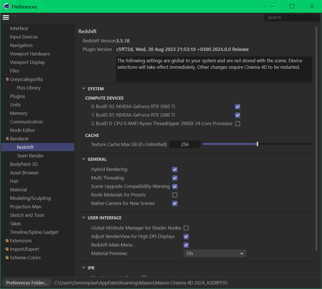This screenshot has height=289, width=322.
Task: Open BodyPaint 3D preferences
Action: pyautogui.click(x=24, y=164)
